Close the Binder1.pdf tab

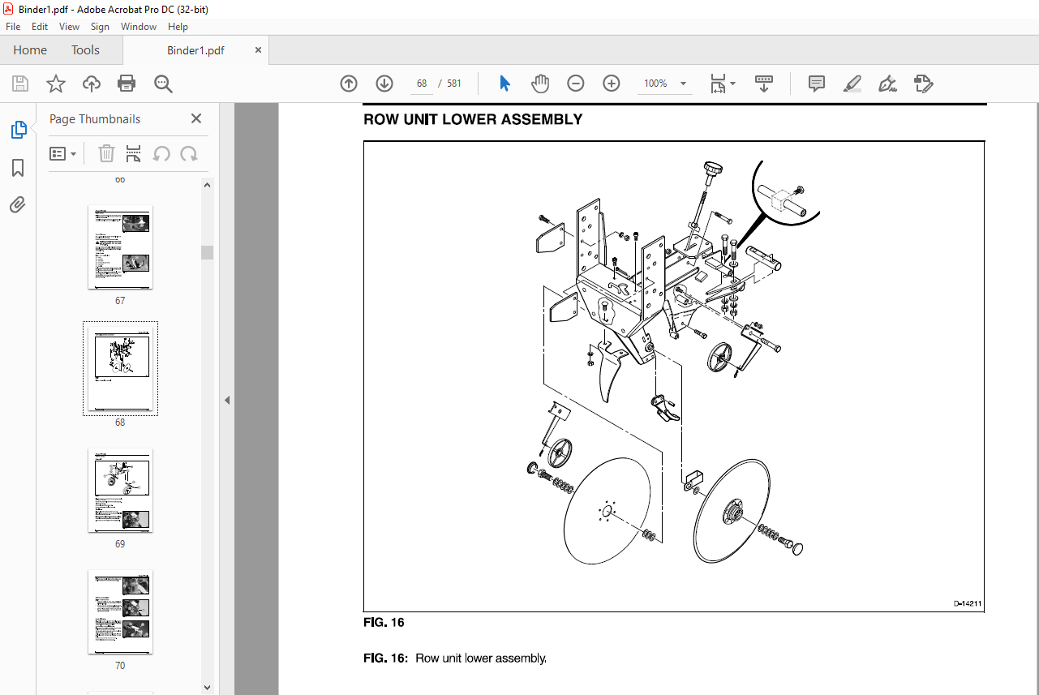coord(259,50)
